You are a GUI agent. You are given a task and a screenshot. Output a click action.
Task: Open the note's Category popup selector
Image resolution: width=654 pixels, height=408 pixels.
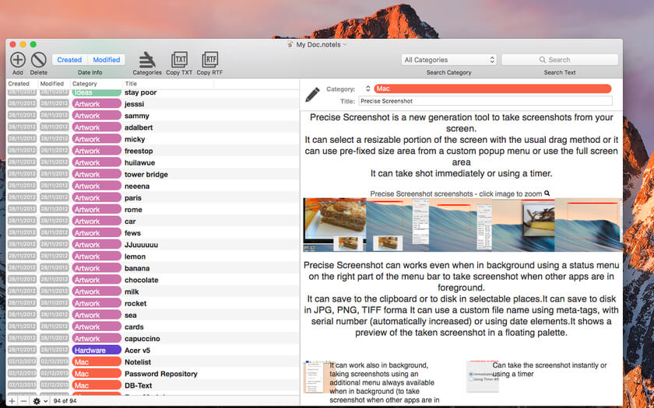click(x=368, y=89)
